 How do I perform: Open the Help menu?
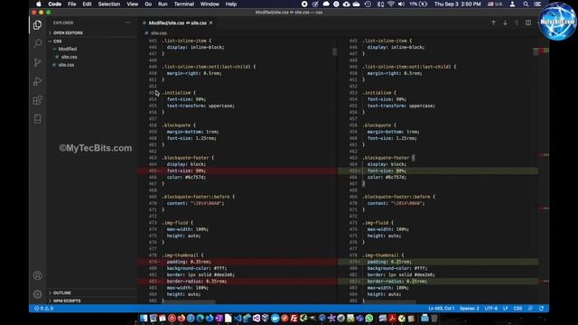pyautogui.click(x=231, y=4)
